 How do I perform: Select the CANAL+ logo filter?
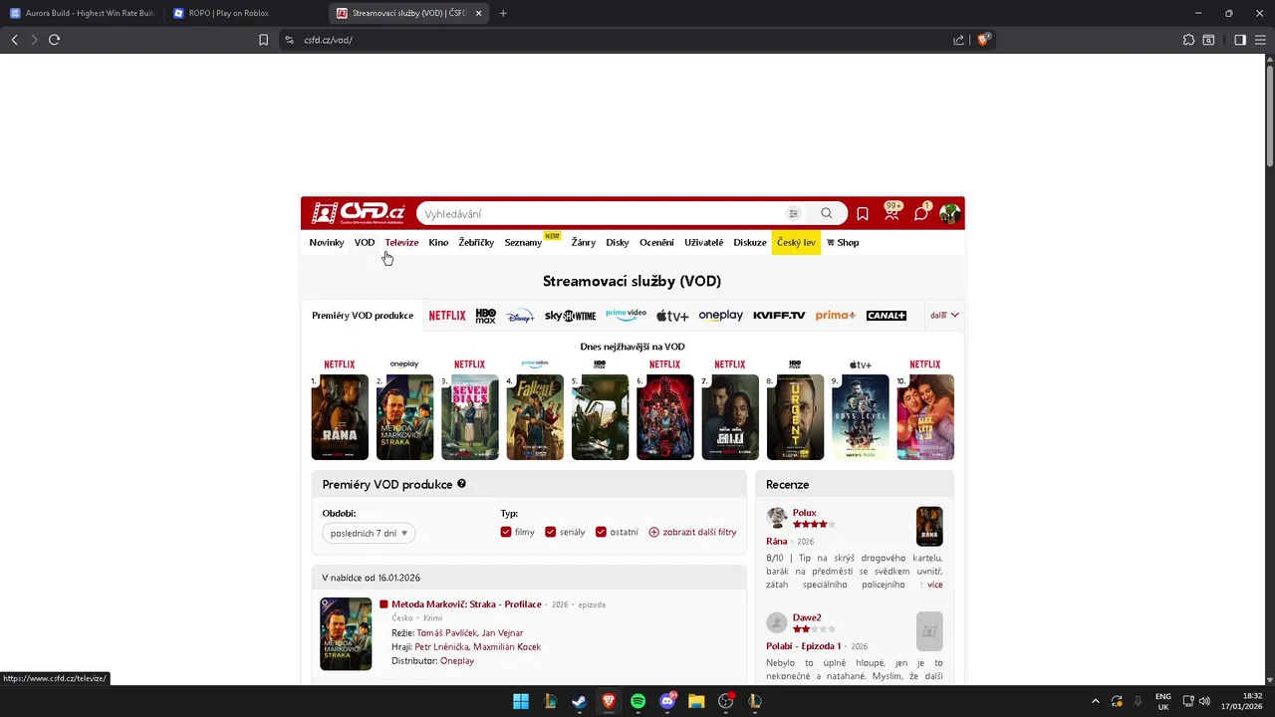[x=887, y=316]
